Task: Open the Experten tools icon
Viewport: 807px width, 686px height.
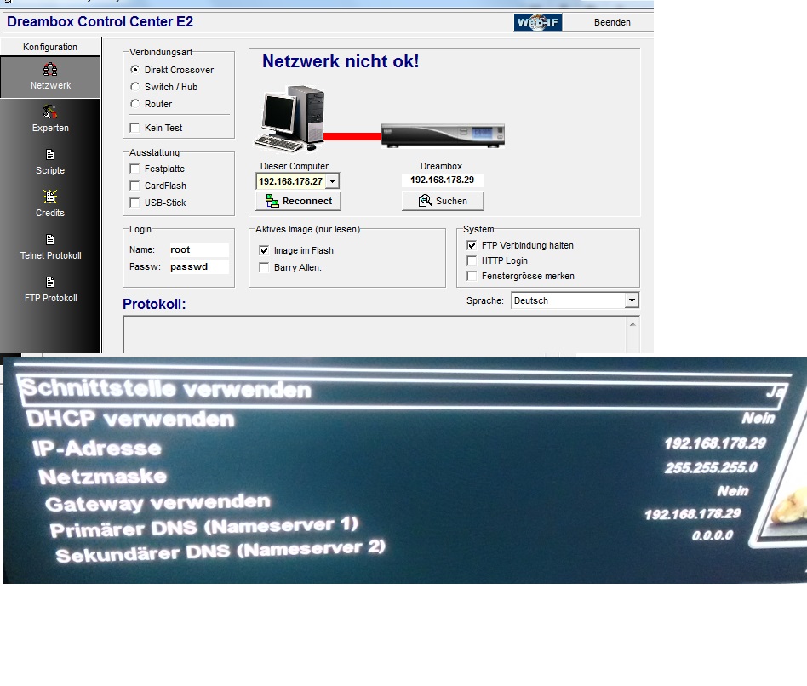Action: click(x=50, y=111)
